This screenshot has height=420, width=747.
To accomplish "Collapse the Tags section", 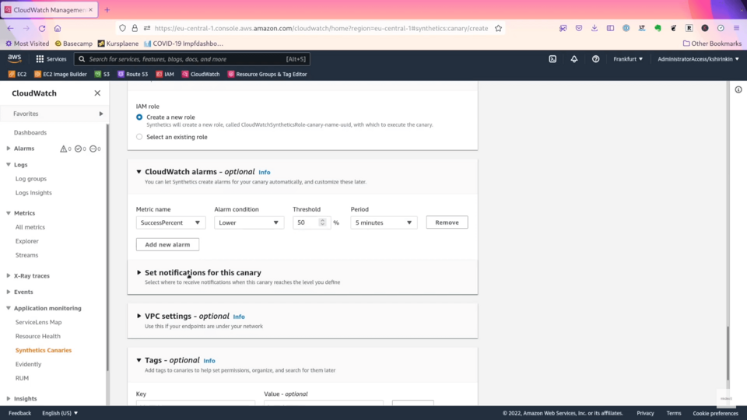I will (139, 360).
